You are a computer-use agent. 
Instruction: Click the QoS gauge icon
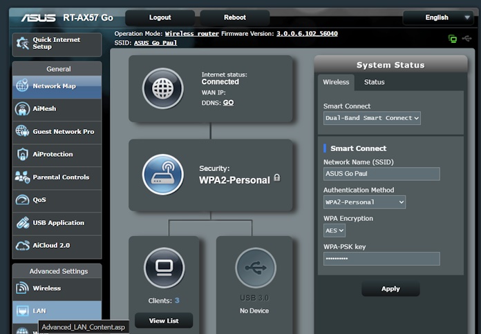[x=22, y=200]
